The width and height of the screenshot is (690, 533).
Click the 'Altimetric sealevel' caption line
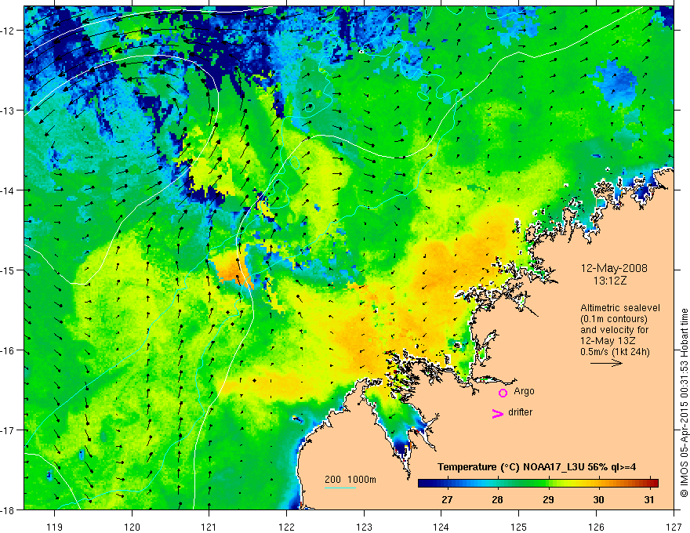(619, 308)
